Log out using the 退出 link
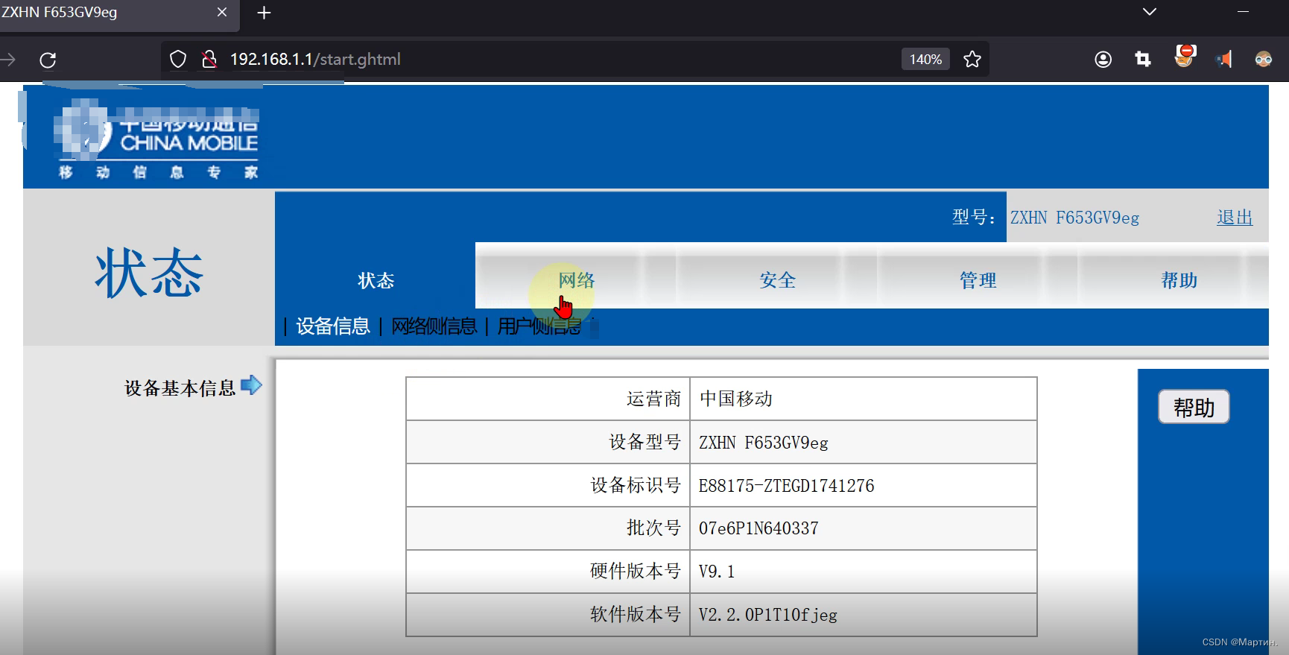Viewport: 1289px width, 655px height. pyautogui.click(x=1235, y=218)
